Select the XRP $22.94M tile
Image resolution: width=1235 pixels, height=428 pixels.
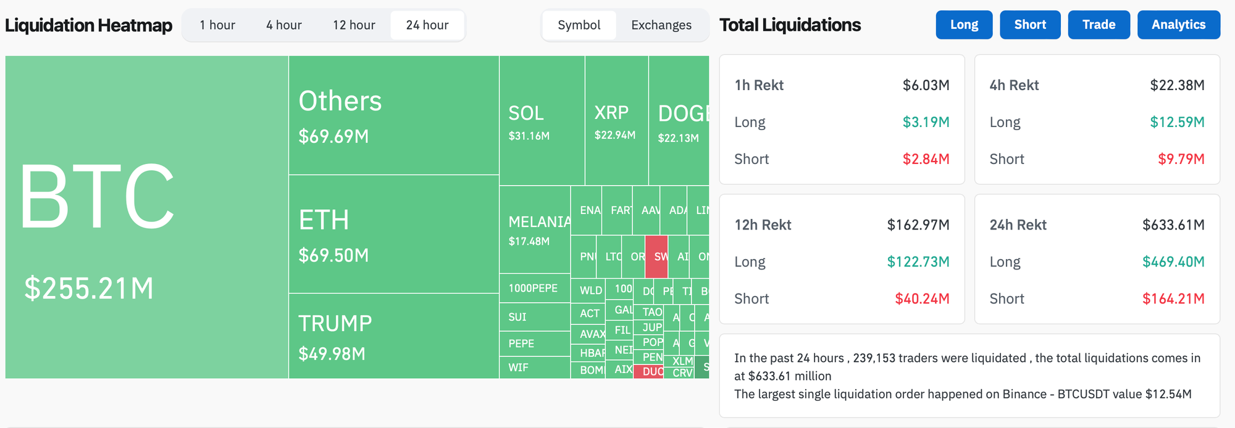click(617, 121)
